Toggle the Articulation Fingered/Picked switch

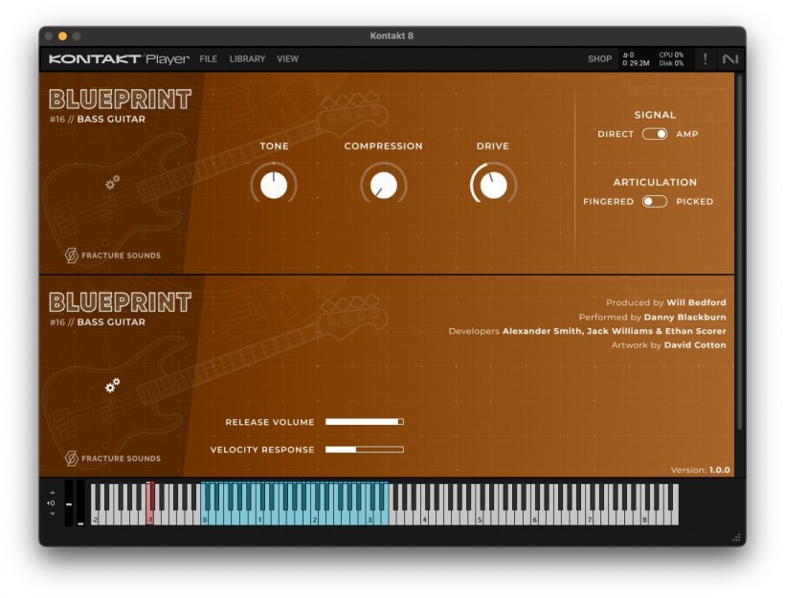pos(655,201)
